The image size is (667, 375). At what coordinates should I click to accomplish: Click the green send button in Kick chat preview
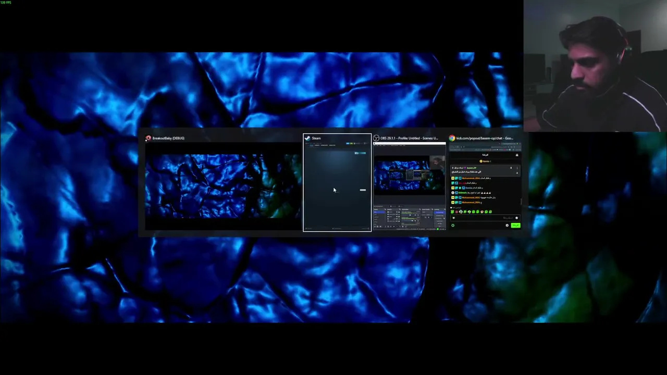(x=515, y=225)
